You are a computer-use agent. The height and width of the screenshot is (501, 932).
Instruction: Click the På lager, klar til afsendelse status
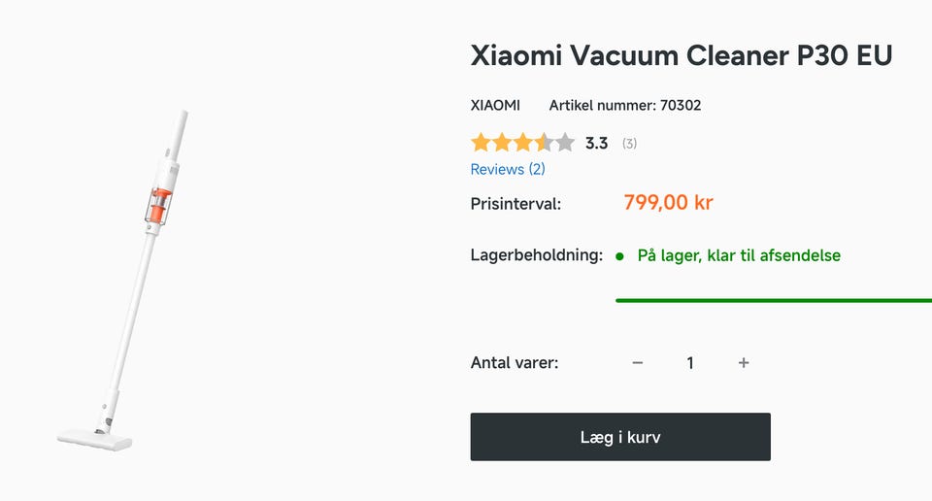(x=739, y=256)
